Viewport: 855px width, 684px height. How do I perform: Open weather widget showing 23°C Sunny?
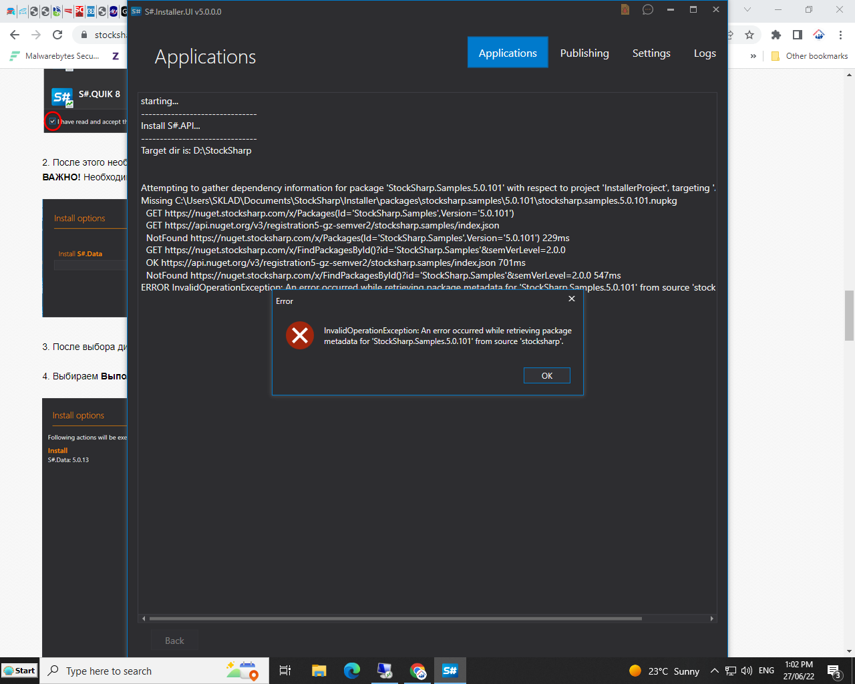[x=664, y=671]
